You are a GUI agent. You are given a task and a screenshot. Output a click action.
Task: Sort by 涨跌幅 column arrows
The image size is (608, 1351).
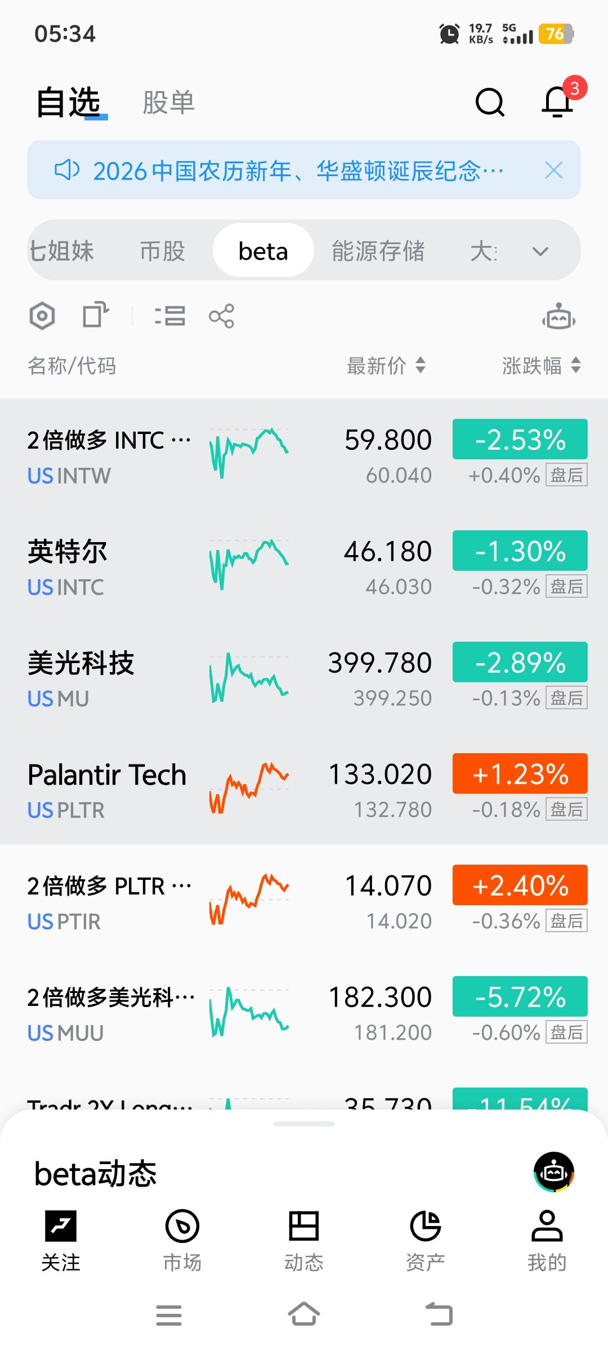tap(575, 365)
